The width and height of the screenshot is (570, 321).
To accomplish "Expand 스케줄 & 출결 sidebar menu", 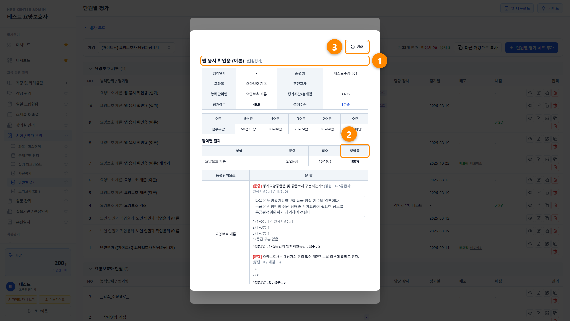I will click(38, 114).
